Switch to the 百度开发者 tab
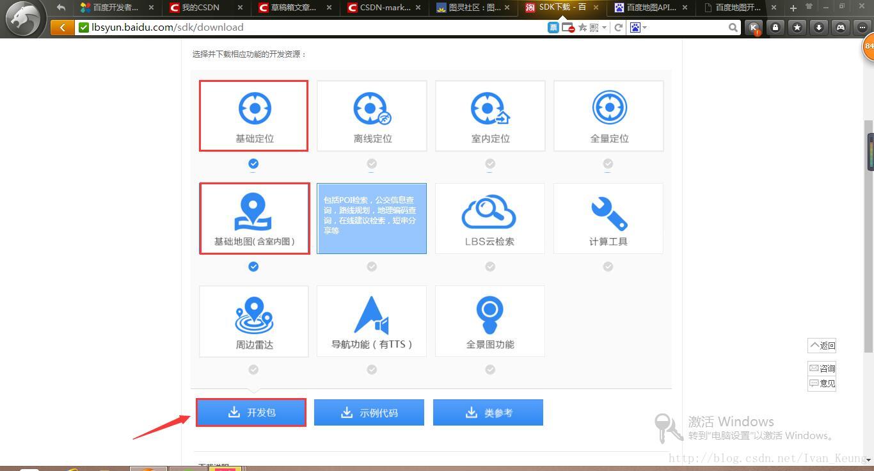Screen dimensions: 874x471 click(116, 8)
